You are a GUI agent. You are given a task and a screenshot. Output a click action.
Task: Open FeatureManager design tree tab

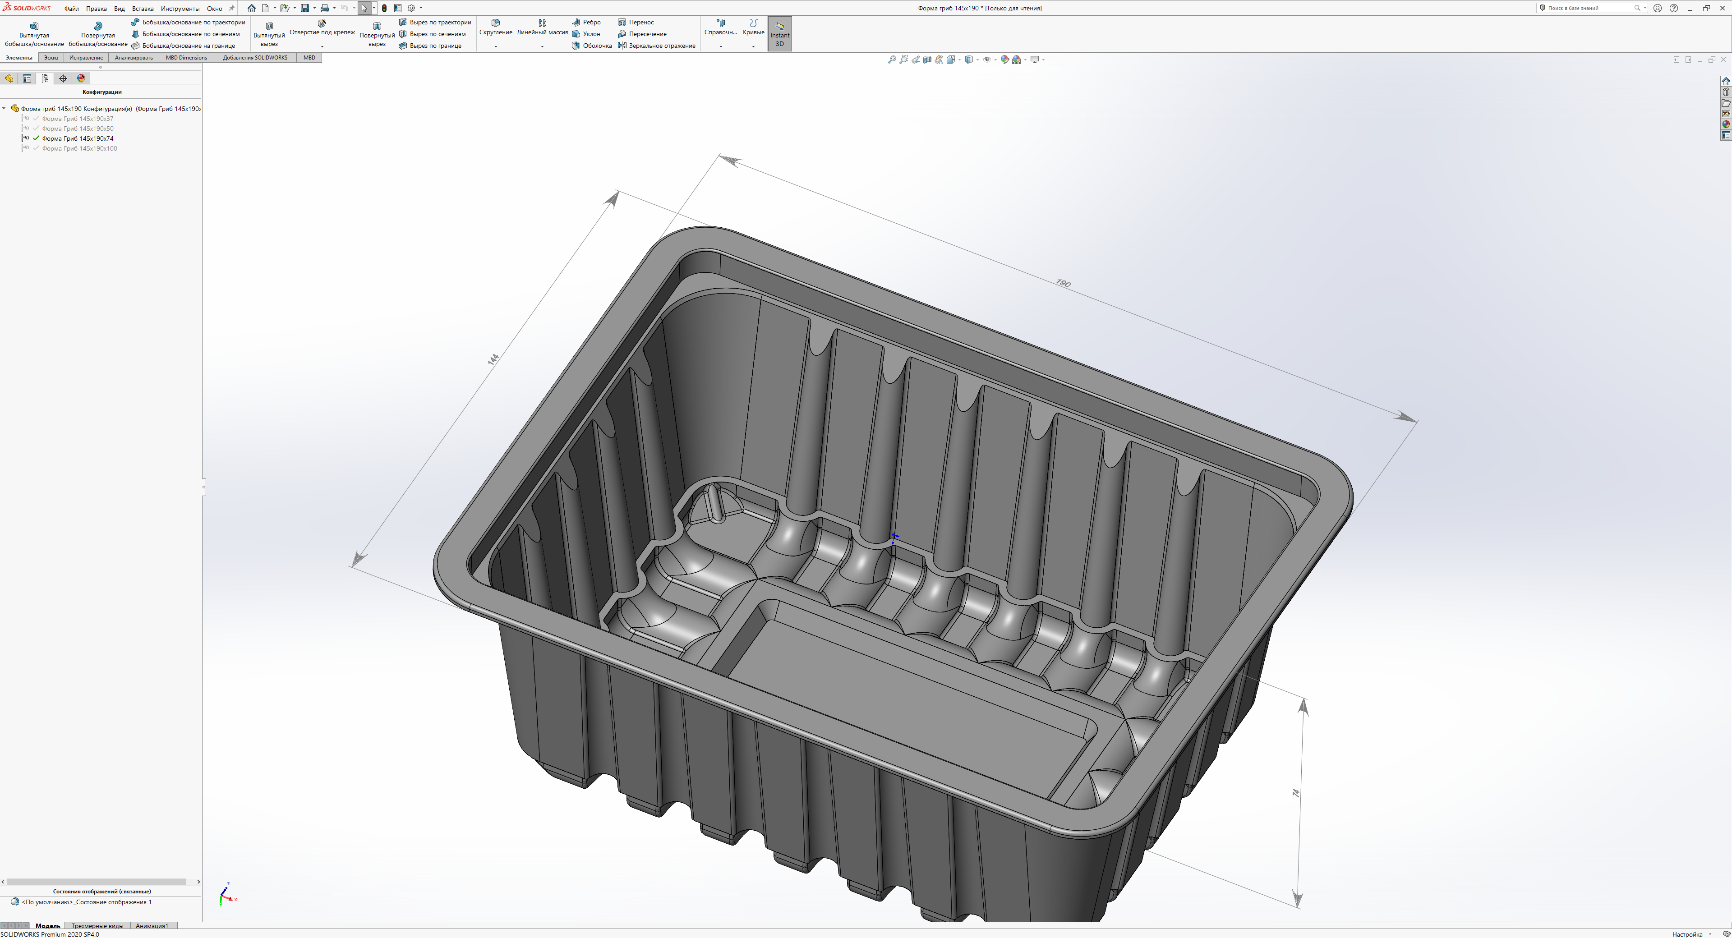coord(9,78)
